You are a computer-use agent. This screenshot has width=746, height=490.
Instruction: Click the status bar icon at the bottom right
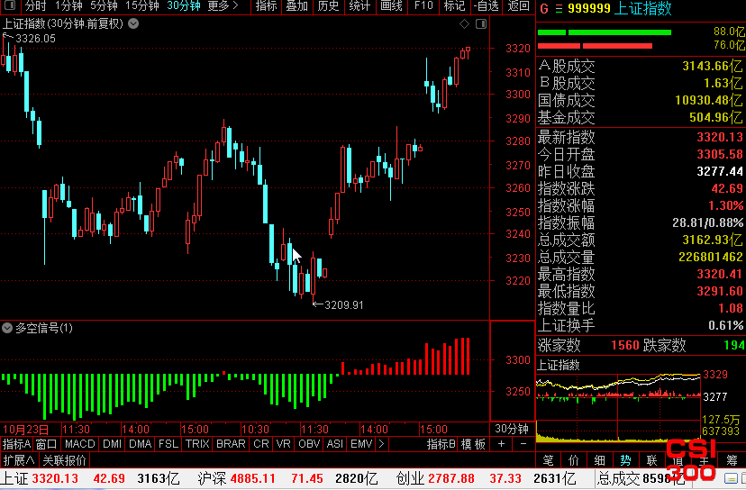coord(731,477)
